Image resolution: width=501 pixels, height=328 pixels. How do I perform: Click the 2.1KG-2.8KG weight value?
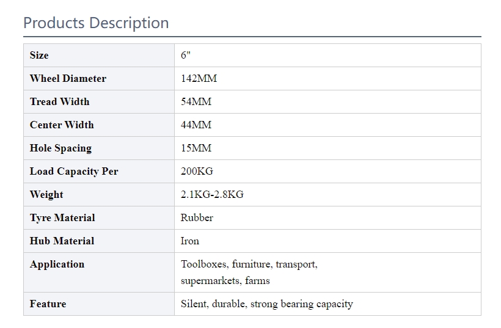(212, 194)
